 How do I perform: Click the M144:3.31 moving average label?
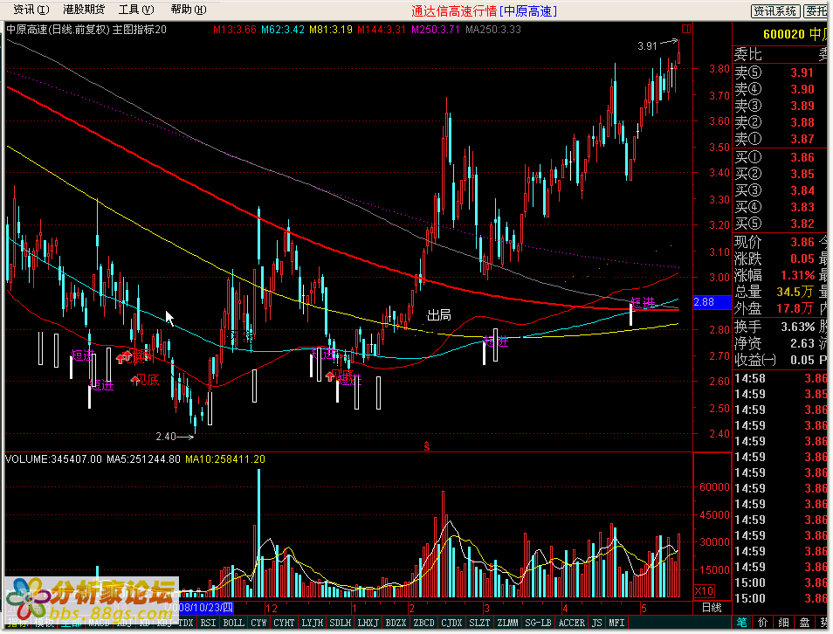382,30
